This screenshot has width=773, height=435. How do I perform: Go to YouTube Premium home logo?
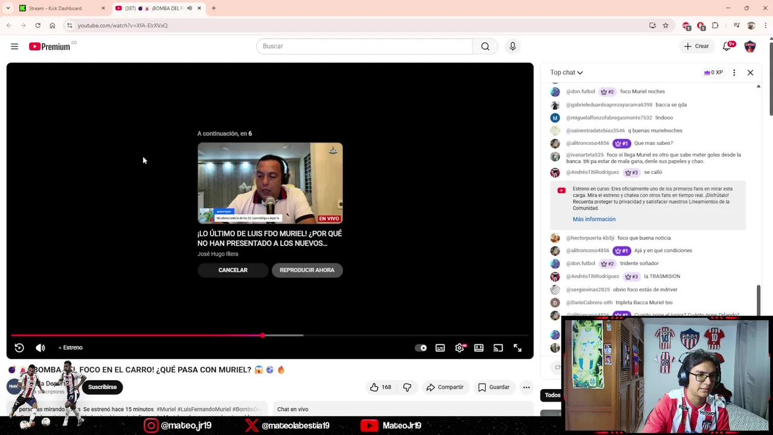[x=50, y=47]
